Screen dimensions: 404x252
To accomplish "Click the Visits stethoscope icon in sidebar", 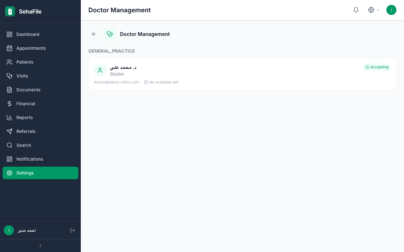I will (9, 76).
